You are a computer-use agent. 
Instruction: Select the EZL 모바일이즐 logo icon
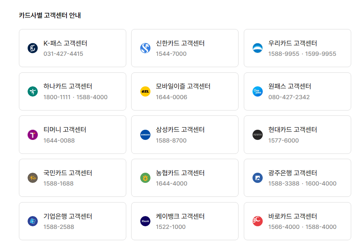click(x=145, y=91)
